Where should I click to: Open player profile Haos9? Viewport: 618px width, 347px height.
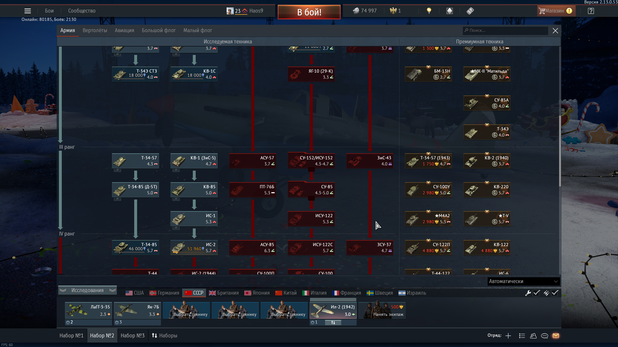click(x=245, y=11)
